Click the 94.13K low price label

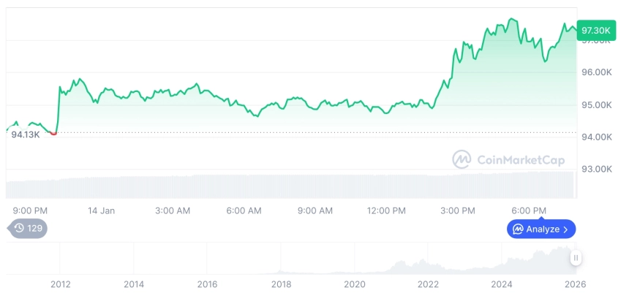tap(25, 134)
